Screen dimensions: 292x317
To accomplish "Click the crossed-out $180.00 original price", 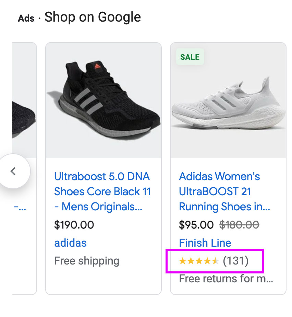I will coord(239,225).
